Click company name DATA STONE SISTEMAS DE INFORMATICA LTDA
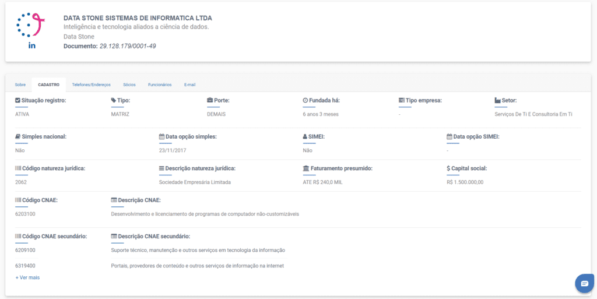 click(x=138, y=18)
